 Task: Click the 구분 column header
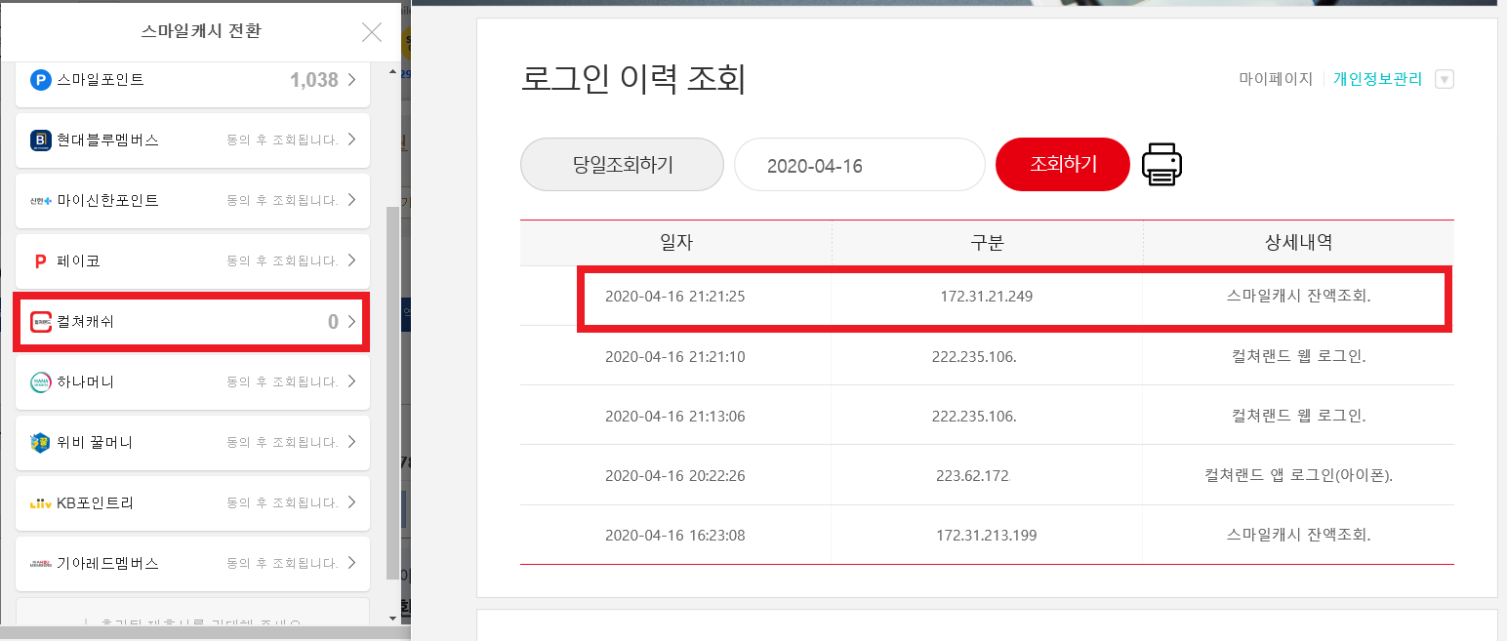987,243
